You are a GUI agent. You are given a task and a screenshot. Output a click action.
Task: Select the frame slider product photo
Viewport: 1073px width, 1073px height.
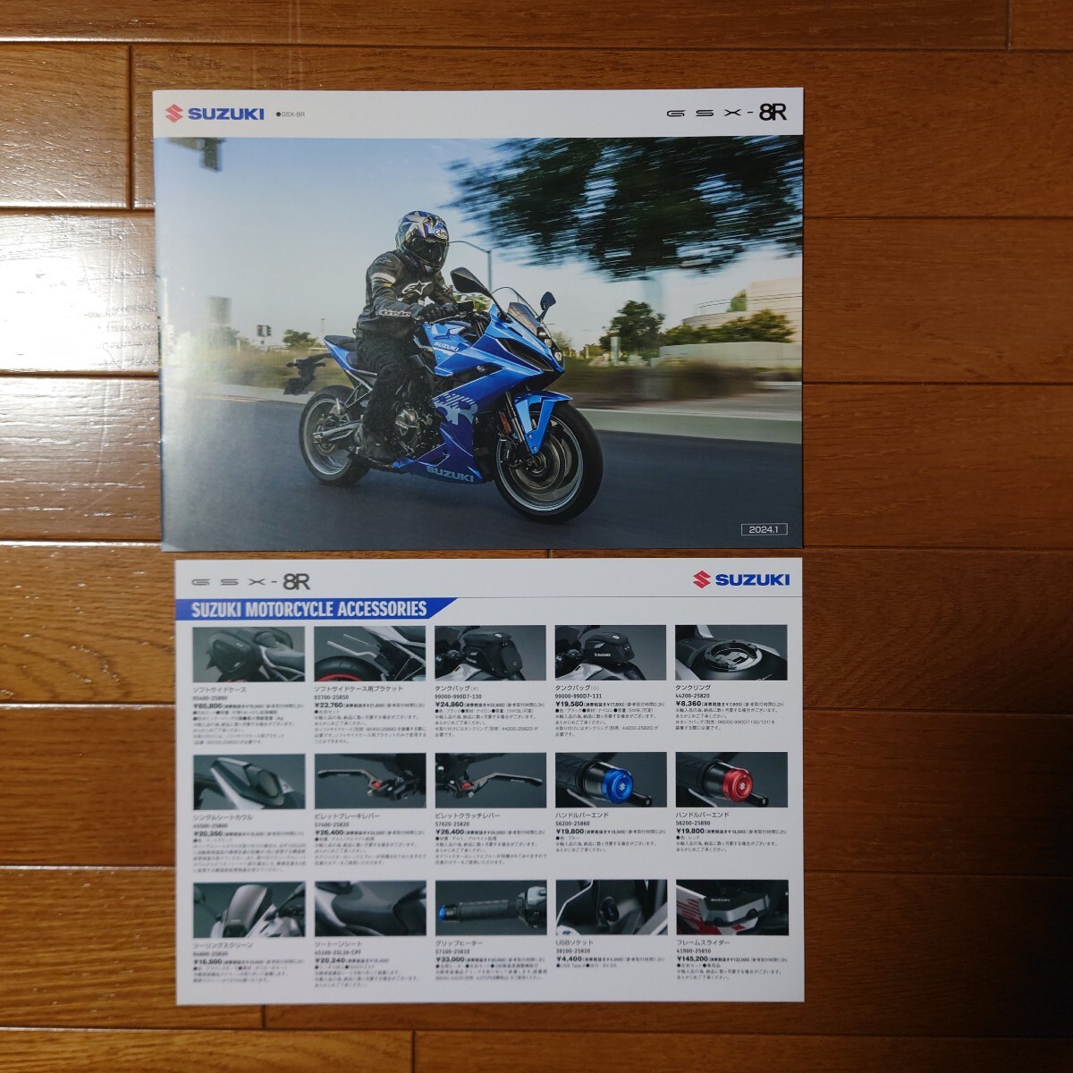[731, 909]
